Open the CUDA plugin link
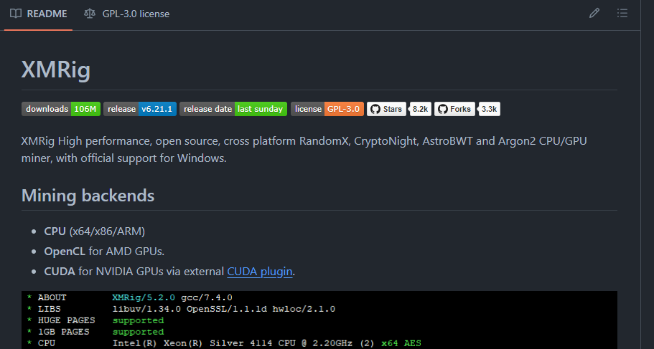The width and height of the screenshot is (654, 349). 259,272
